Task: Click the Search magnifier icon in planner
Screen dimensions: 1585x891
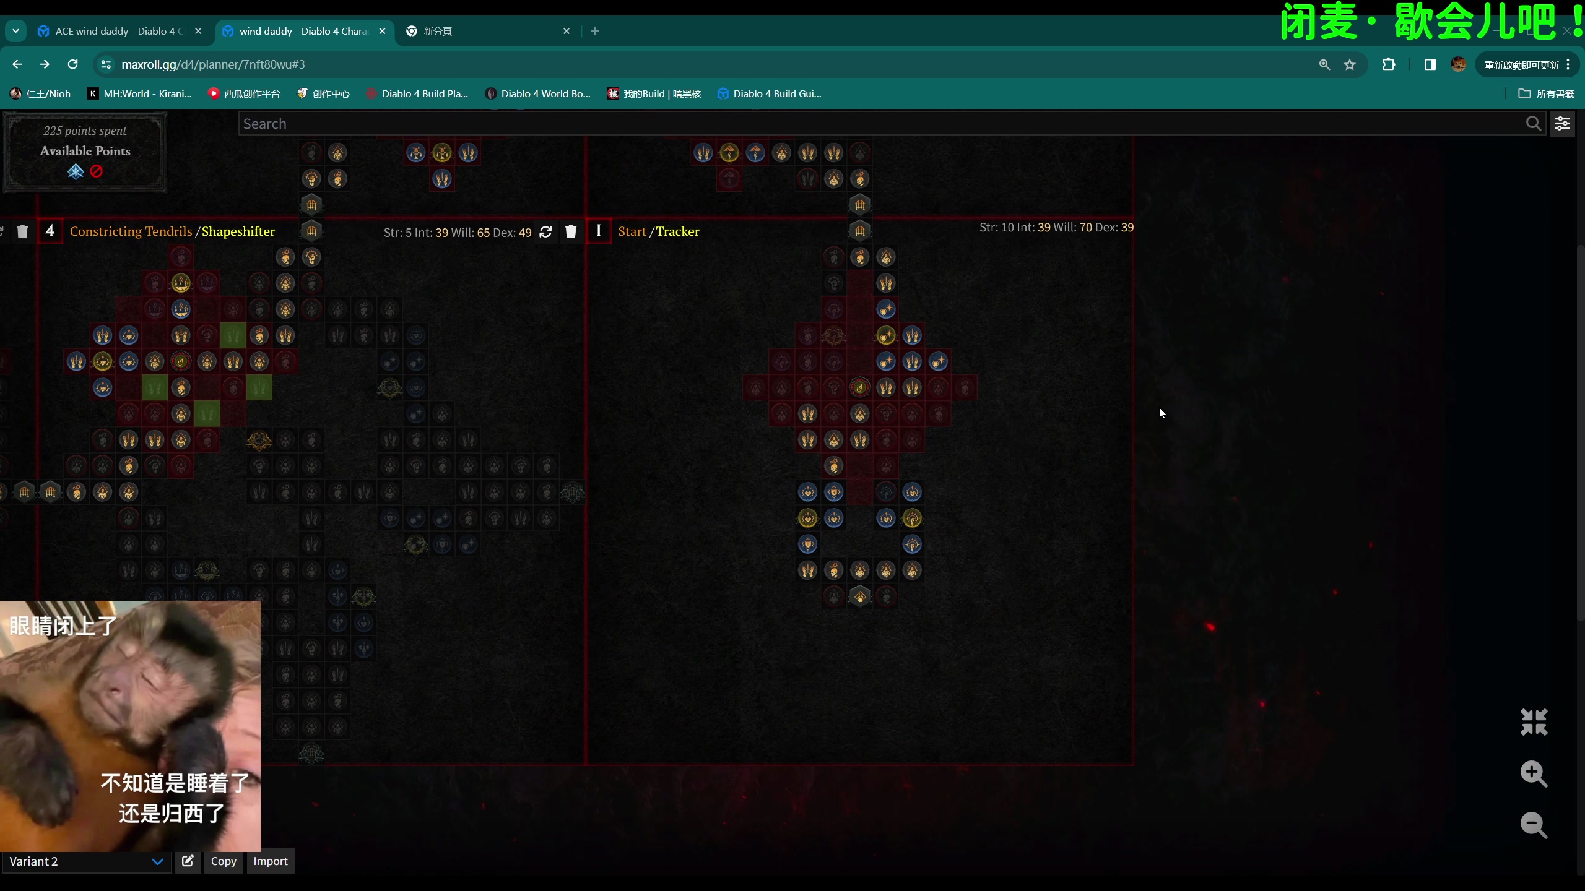Action: (1533, 124)
